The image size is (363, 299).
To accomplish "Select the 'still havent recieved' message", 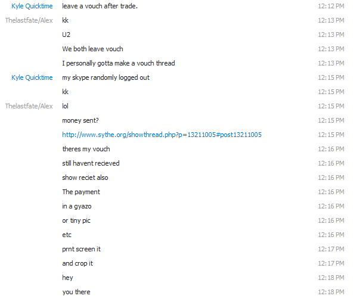I will click(91, 163).
